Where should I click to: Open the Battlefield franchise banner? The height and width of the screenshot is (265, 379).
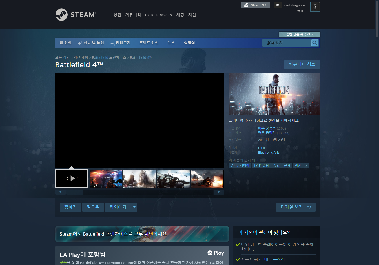coord(142,234)
